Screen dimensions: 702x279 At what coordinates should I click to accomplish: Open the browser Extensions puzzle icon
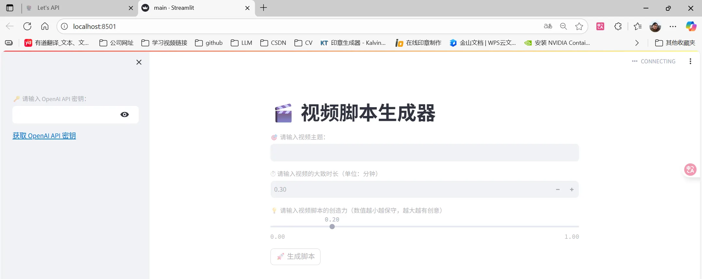[x=618, y=26]
